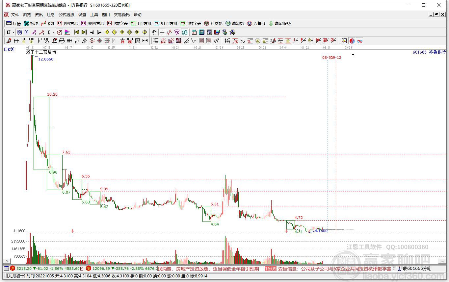Open the 交易委托 menu
Viewport: 449px width, 282px height.
(122, 15)
